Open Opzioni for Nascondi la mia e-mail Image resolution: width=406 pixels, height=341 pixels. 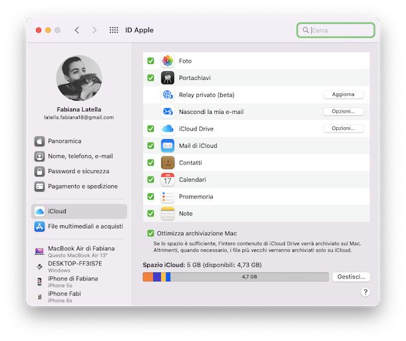pos(343,111)
